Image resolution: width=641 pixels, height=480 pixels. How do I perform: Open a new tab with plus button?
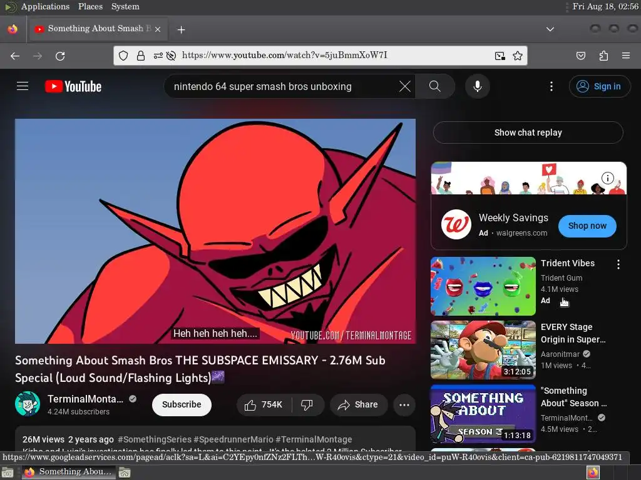click(x=181, y=29)
